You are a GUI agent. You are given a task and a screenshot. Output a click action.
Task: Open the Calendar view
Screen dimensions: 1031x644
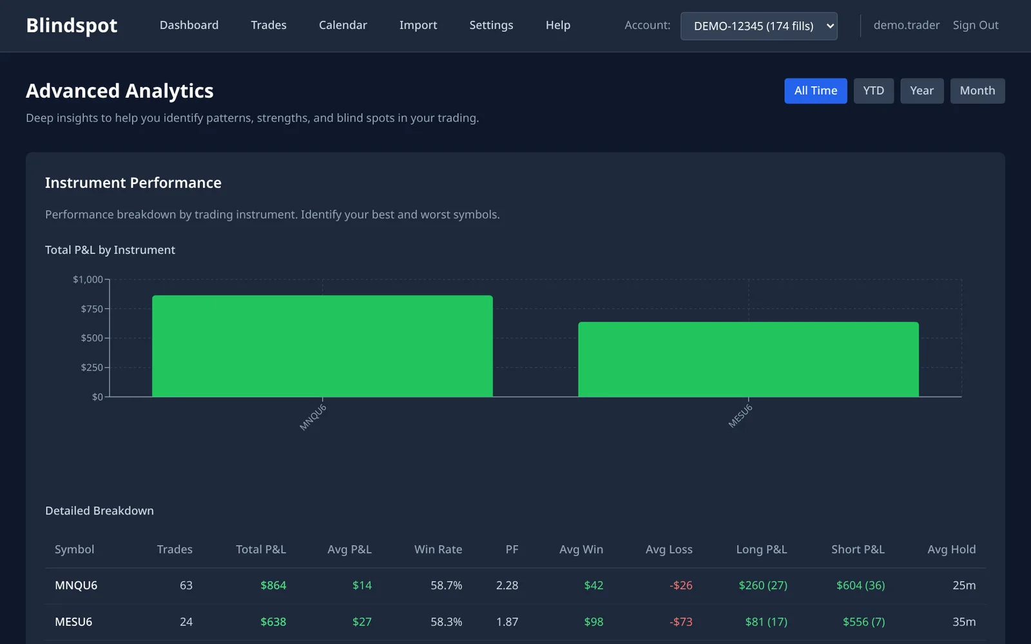point(343,25)
